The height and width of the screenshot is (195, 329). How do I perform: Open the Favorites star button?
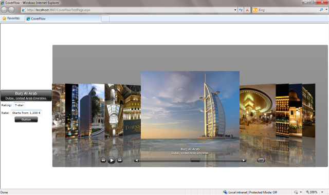click(11, 18)
